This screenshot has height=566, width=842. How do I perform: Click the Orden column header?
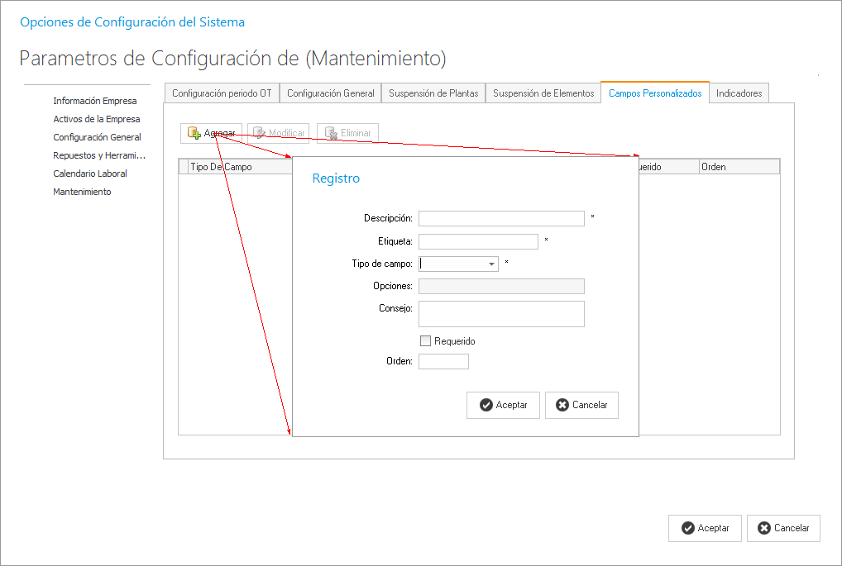739,167
